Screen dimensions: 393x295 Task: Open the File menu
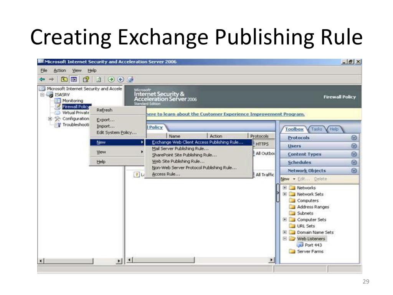(44, 71)
